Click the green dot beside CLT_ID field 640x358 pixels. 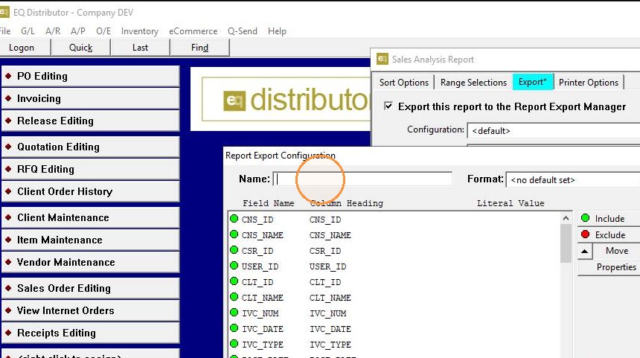(234, 281)
